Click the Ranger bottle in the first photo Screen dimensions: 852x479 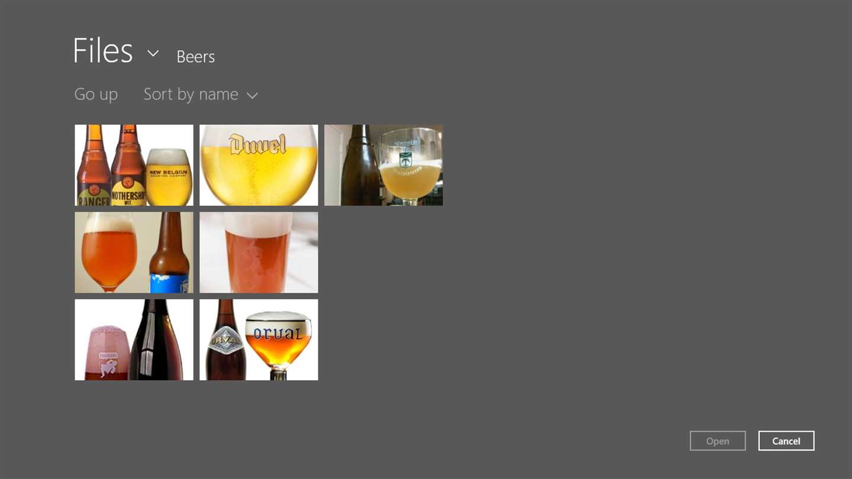pos(93,165)
